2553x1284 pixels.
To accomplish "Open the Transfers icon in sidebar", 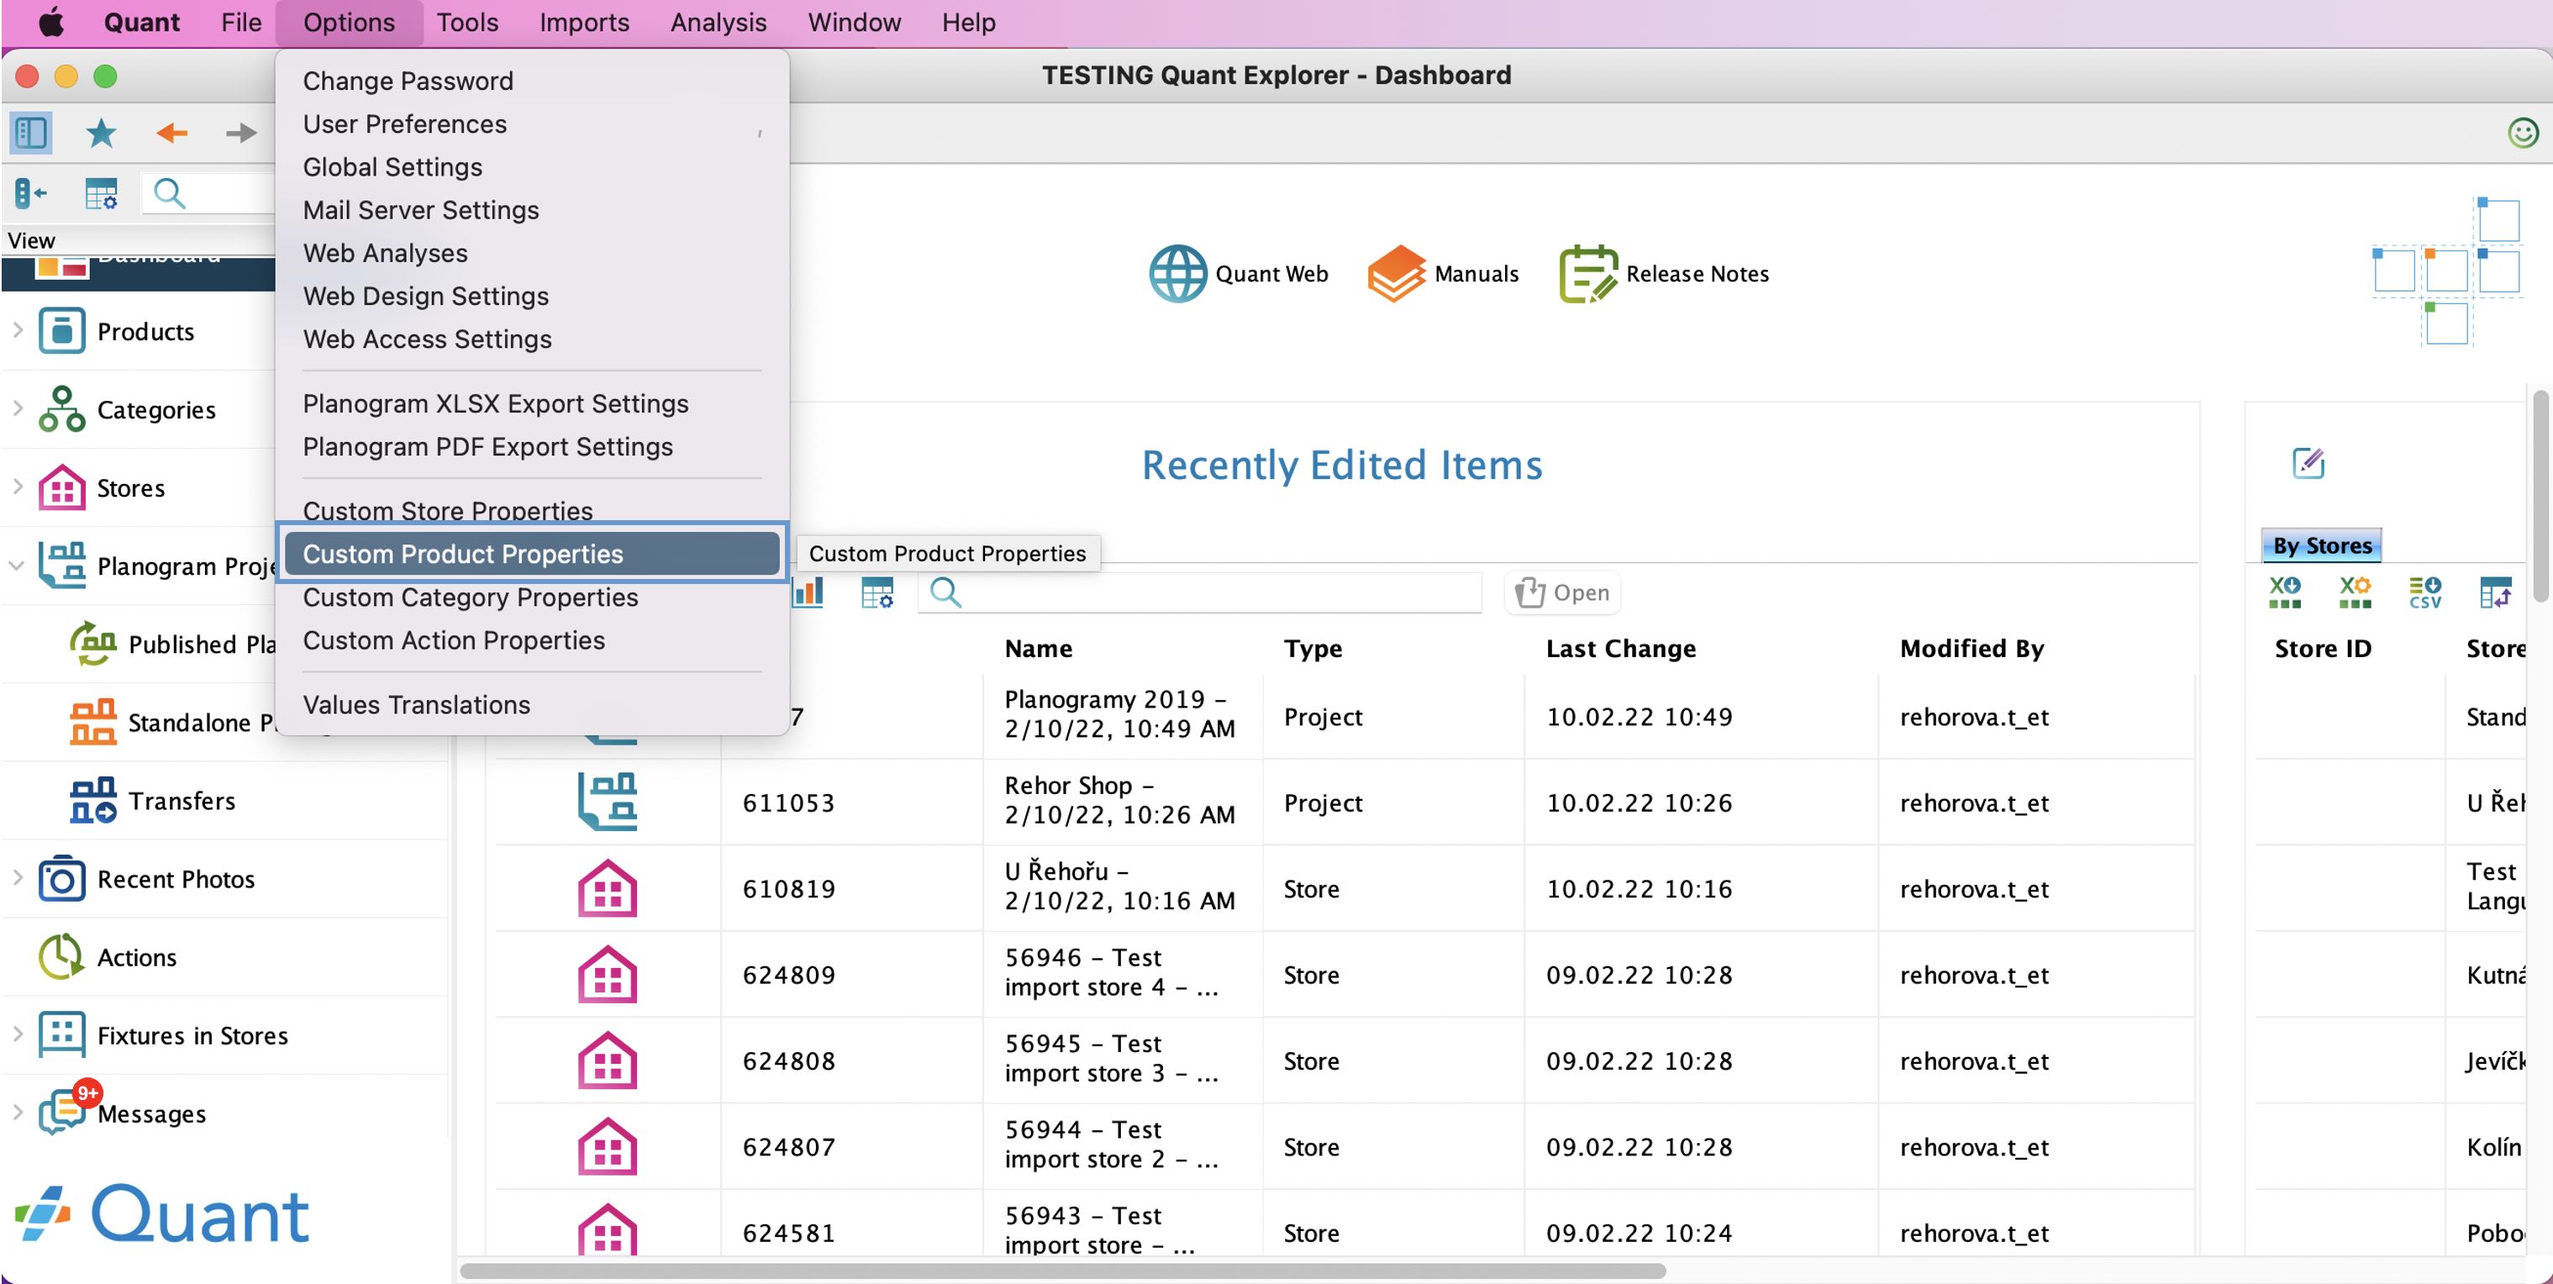I will click(x=93, y=801).
